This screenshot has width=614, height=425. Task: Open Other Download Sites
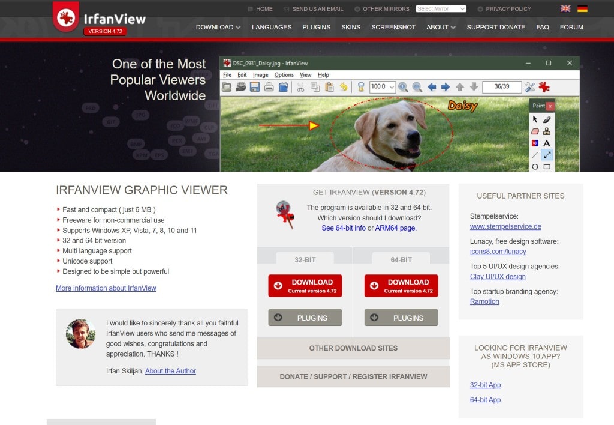[353, 348]
